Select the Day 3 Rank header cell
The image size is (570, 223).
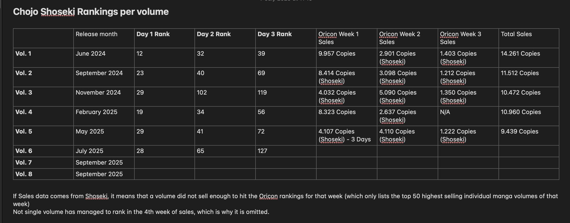coord(286,38)
